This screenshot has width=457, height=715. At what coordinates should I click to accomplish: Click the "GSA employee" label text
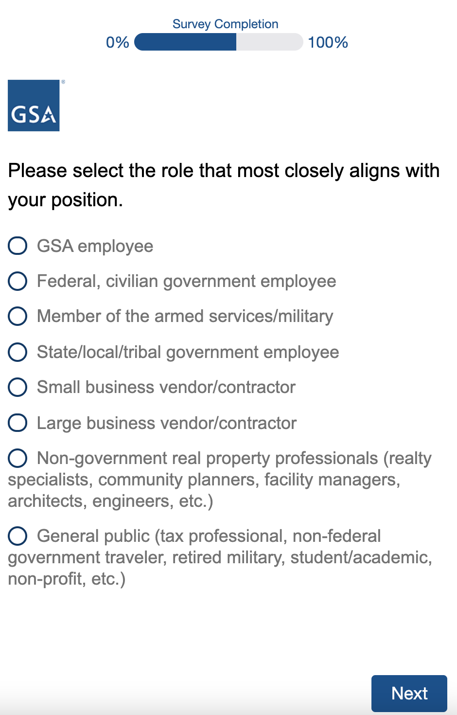point(95,246)
